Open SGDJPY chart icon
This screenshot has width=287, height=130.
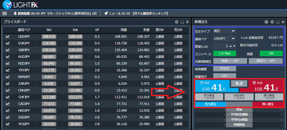pos(8,117)
